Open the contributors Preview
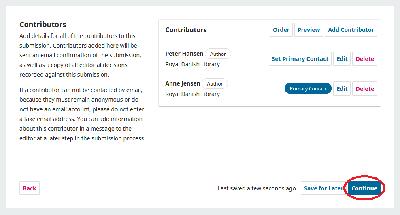This screenshot has height=215, width=400. [309, 30]
